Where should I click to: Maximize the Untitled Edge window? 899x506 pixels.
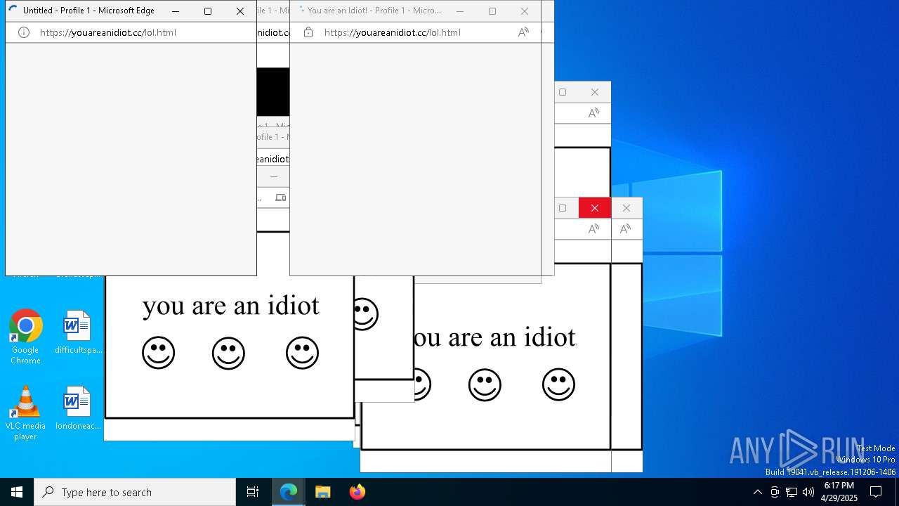(208, 11)
